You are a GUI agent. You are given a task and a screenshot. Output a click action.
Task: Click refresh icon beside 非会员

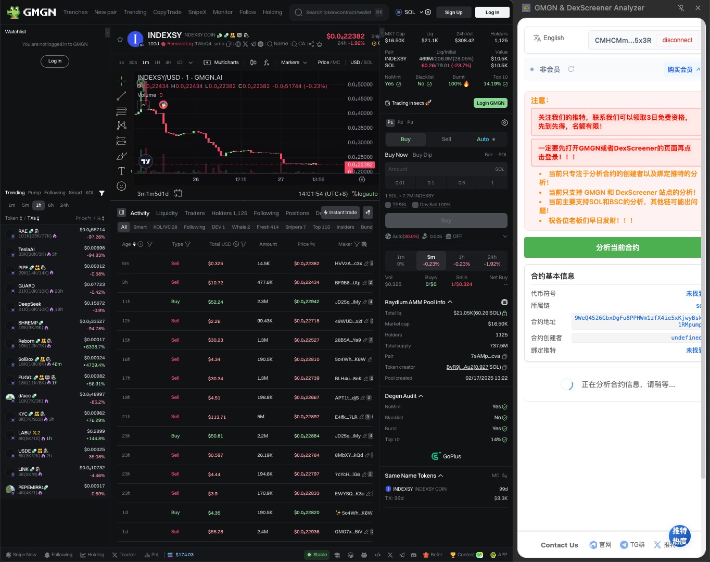[571, 69]
